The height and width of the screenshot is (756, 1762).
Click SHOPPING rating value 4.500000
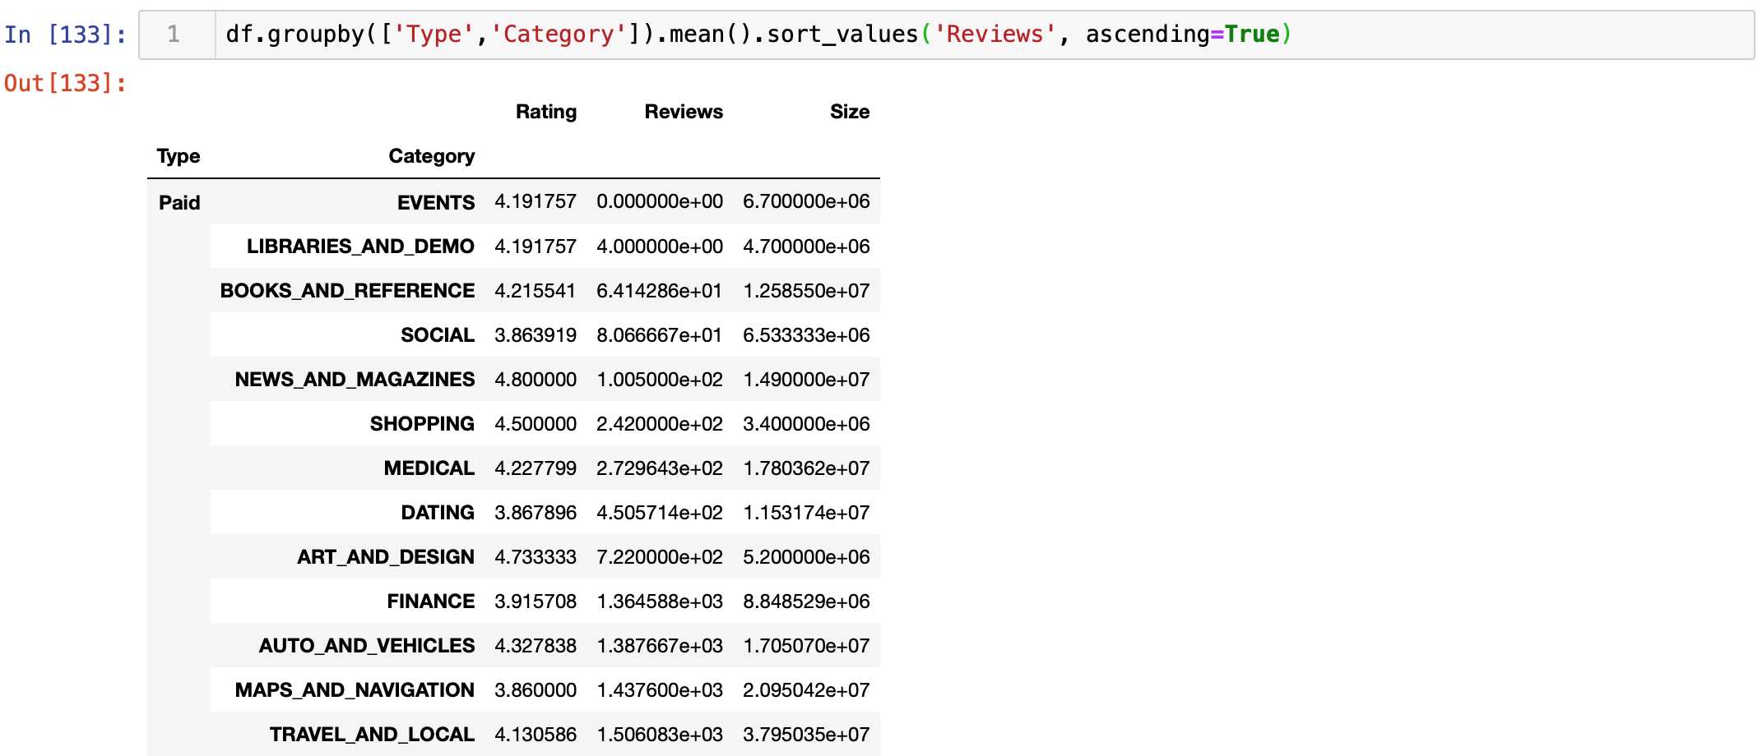click(x=536, y=424)
